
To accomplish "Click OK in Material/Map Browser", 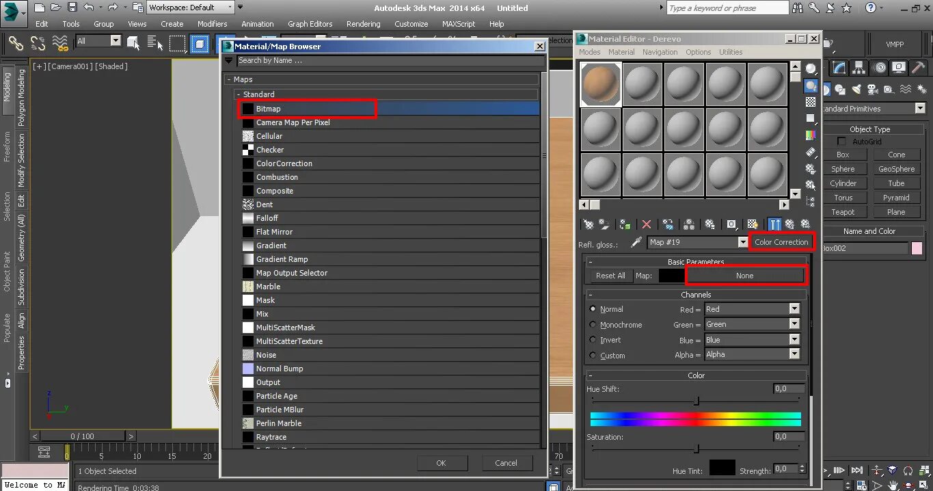I will [441, 463].
